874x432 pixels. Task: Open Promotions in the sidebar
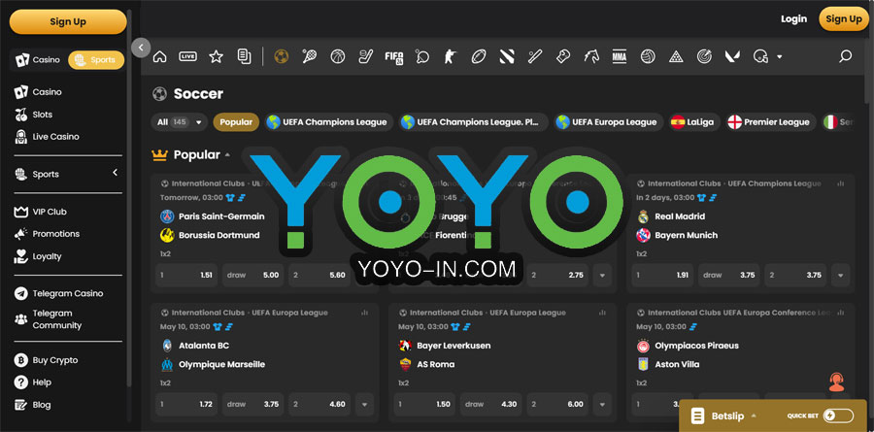[55, 234]
